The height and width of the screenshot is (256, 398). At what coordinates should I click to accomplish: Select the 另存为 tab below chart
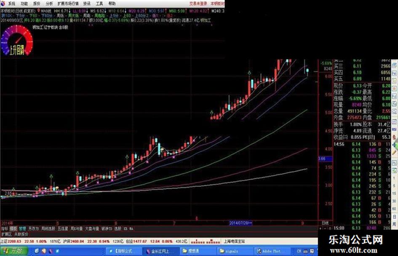(34, 229)
